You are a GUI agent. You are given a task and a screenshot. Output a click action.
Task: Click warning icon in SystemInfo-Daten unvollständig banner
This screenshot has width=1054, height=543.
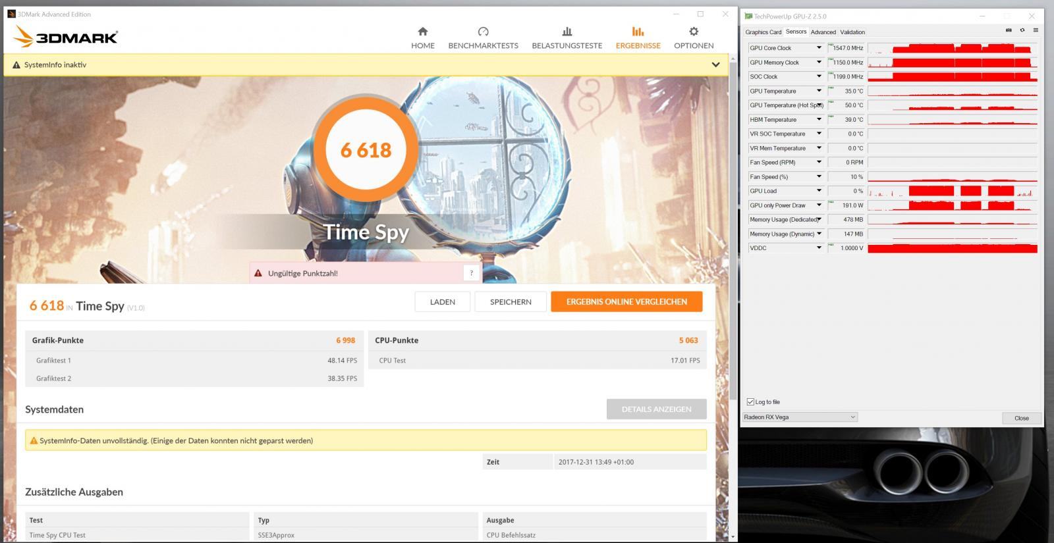click(x=33, y=441)
